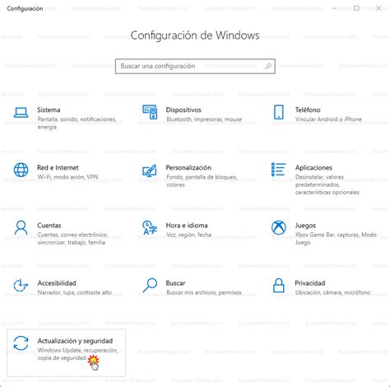This screenshot has width=390, height=387.
Task: Click 'Fondo, pantalla de bloqueo, colores' description
Action: [202, 181]
